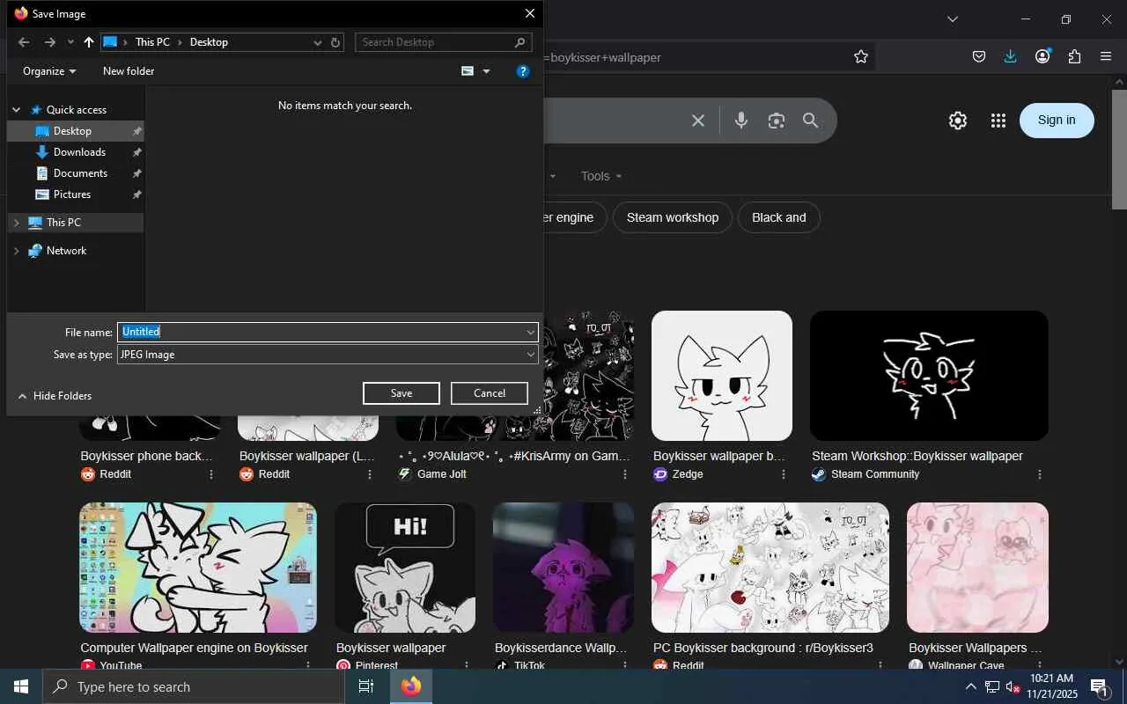Sign in to Google
Screen dimensions: 1127x704
[x=1057, y=121]
